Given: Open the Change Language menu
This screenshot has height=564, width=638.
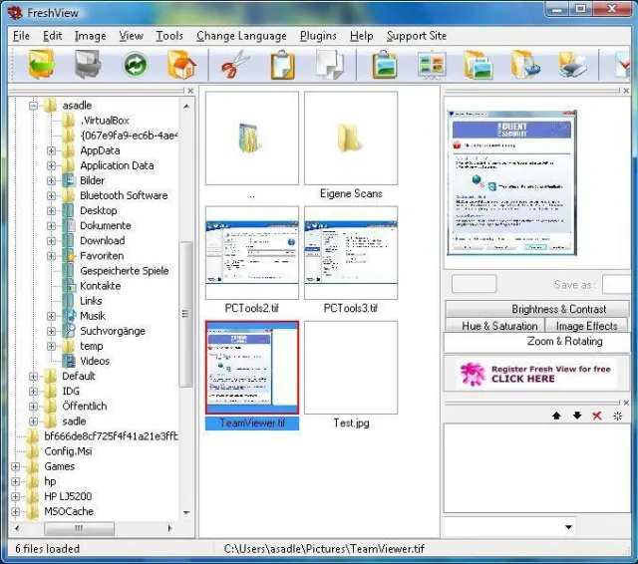Looking at the screenshot, I should (x=241, y=36).
